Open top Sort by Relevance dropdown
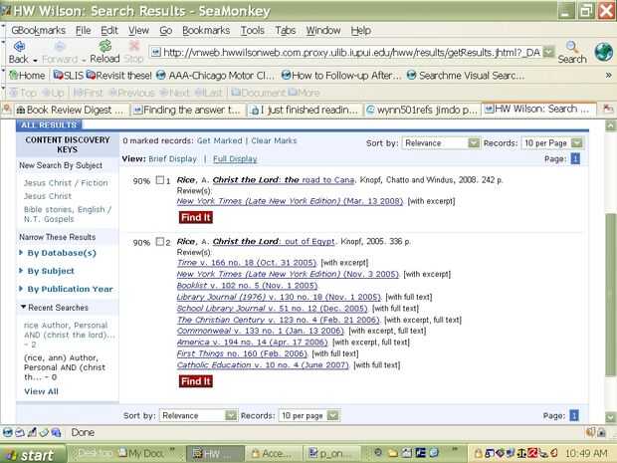617x463 pixels. pyautogui.click(x=440, y=143)
